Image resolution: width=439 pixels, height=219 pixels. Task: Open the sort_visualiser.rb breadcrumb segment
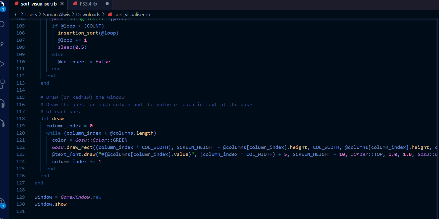click(132, 15)
